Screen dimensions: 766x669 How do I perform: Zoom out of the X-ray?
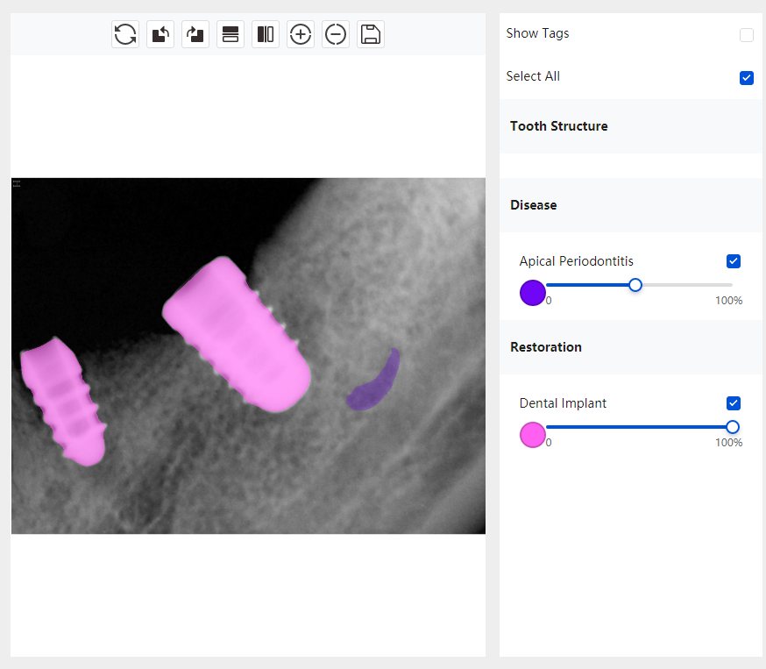(336, 34)
